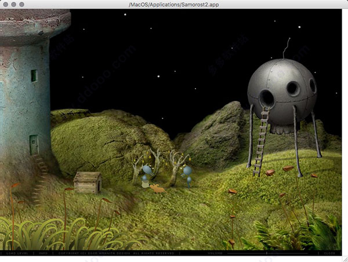
Task: Click the green window on the tower
Action: click(34, 76)
